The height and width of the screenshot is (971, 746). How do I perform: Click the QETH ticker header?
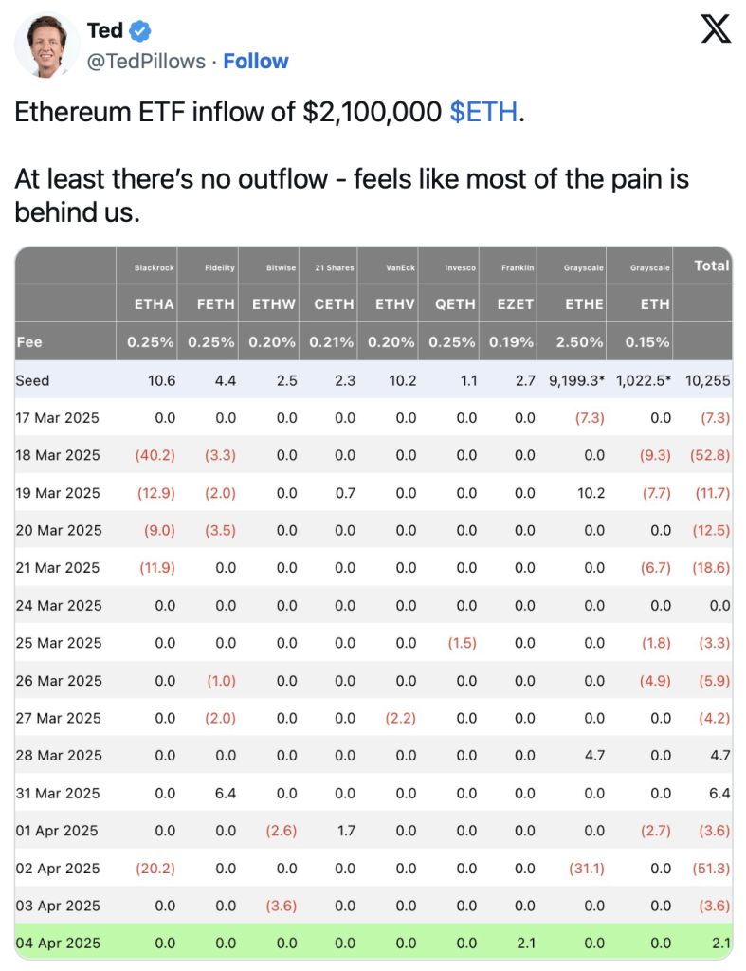tap(455, 304)
